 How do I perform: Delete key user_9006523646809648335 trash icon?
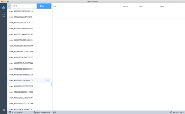coord(48,81)
